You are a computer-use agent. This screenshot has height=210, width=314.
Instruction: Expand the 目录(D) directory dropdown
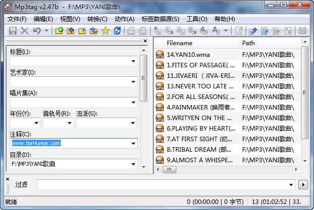point(133,164)
